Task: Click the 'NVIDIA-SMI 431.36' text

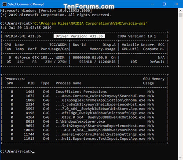Action: pyautogui.click(x=23, y=36)
